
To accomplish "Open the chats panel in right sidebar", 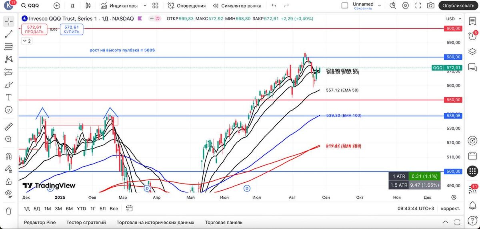I will click(x=472, y=67).
